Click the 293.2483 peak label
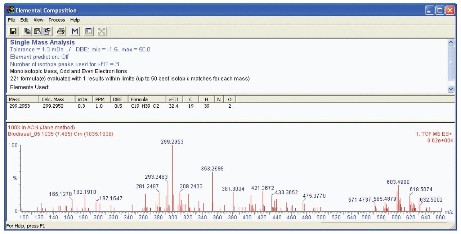Viewport: 461px width, 234px height. click(156, 177)
